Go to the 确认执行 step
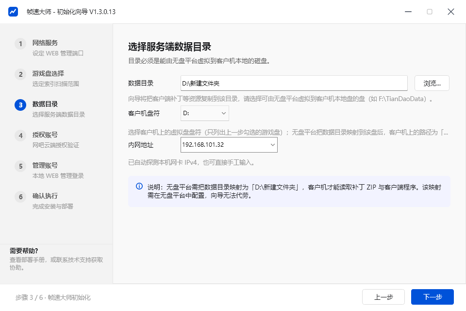The height and width of the screenshot is (311, 466). coord(45,196)
